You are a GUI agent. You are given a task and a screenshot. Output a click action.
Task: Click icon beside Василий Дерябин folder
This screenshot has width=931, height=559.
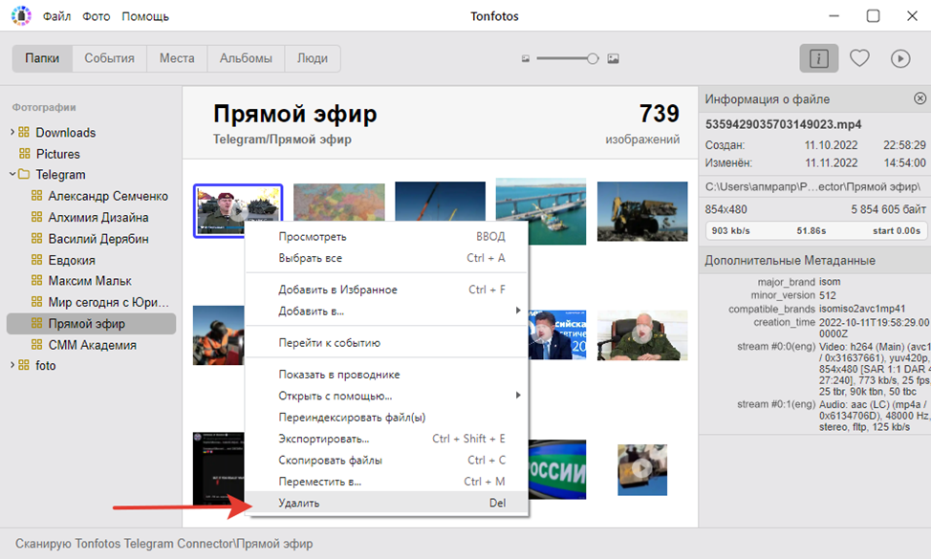37,238
